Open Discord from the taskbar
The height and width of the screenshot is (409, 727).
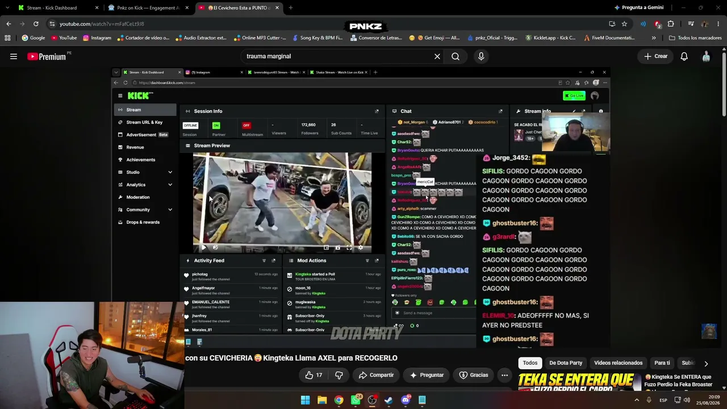pyautogui.click(x=406, y=400)
